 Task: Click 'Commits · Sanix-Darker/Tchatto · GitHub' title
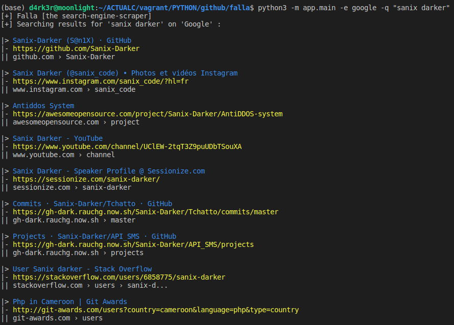click(92, 204)
